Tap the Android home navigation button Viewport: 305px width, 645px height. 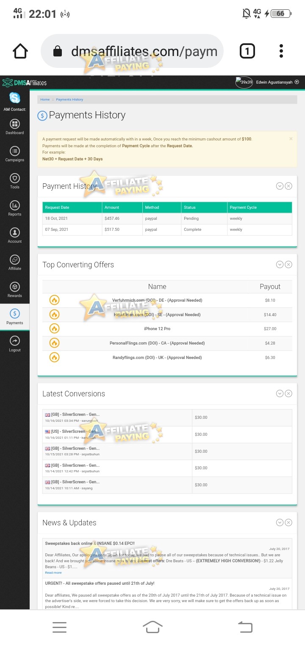152,626
